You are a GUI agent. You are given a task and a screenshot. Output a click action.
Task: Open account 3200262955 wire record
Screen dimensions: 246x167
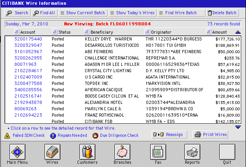28,58
